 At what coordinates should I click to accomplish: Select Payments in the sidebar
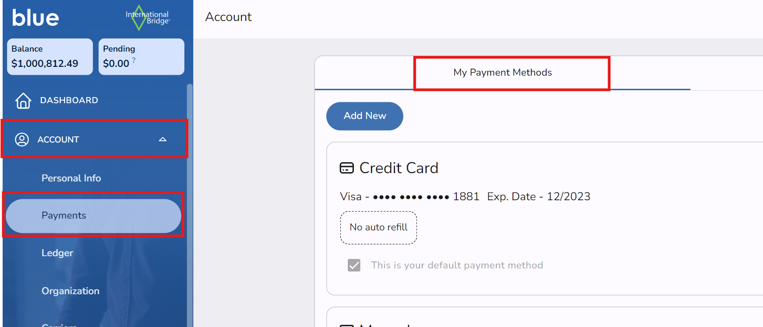(64, 216)
